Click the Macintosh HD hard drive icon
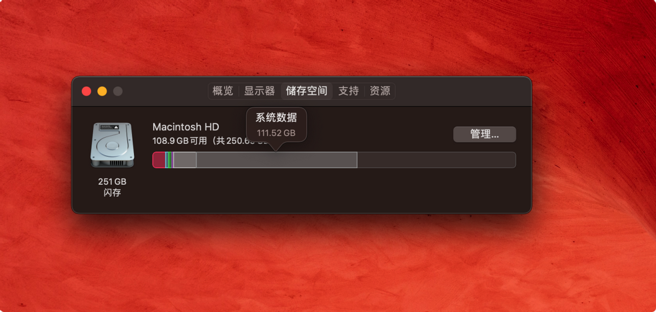The height and width of the screenshot is (312, 656). (x=112, y=145)
